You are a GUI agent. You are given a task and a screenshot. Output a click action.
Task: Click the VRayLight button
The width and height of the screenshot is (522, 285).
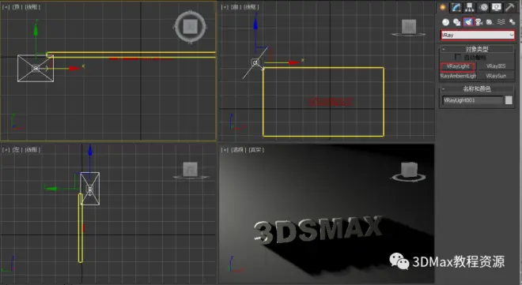[x=457, y=66]
